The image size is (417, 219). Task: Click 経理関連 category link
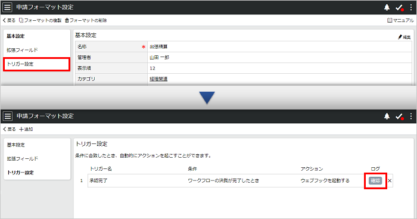pos(158,79)
